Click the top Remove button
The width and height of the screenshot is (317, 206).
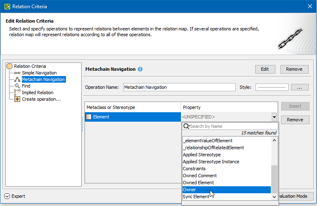tap(294, 69)
